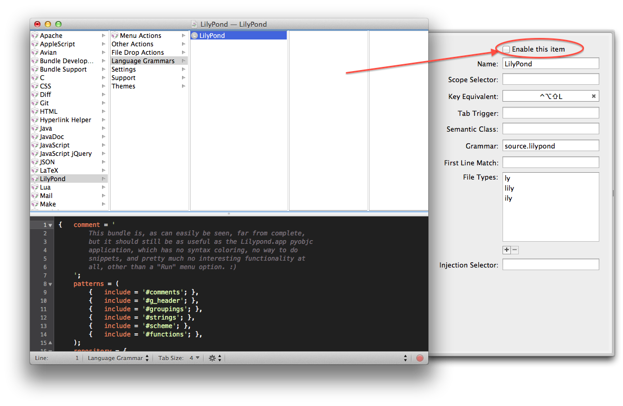Click line 14 '#functions' include text
This screenshot has height=406, width=623.
pos(165,334)
